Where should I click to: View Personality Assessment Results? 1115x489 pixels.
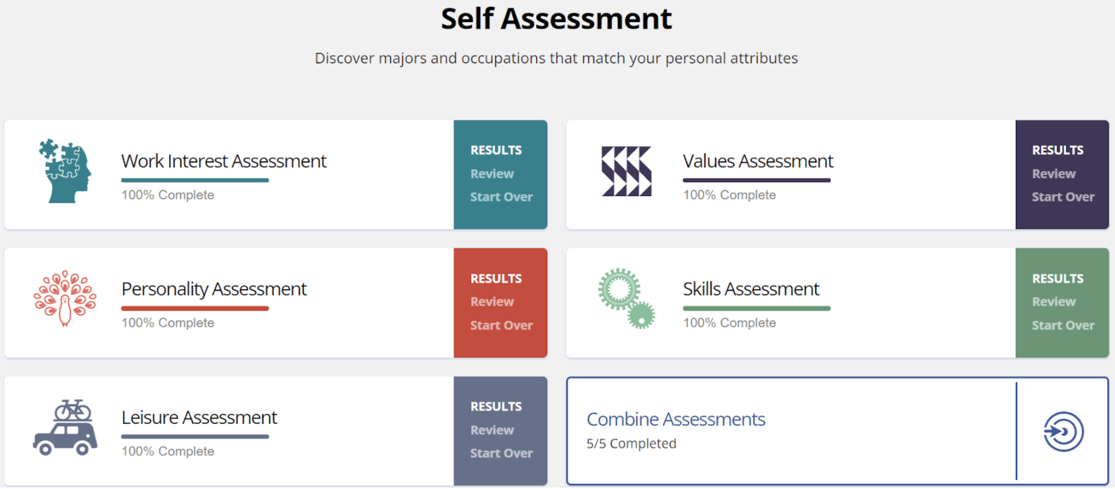coord(496,279)
